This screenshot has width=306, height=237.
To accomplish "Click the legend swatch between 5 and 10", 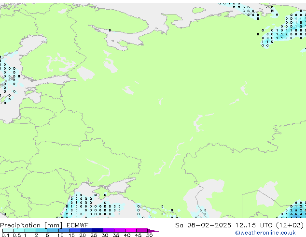I will coord(53,231).
